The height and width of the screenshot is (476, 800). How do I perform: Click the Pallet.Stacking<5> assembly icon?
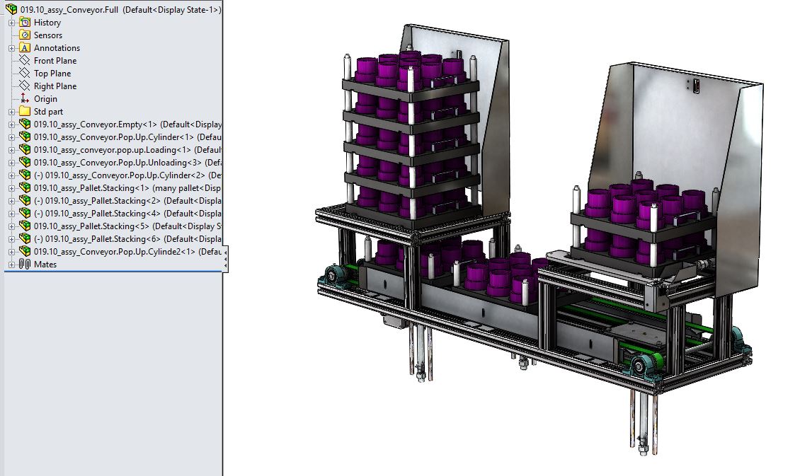tap(25, 226)
